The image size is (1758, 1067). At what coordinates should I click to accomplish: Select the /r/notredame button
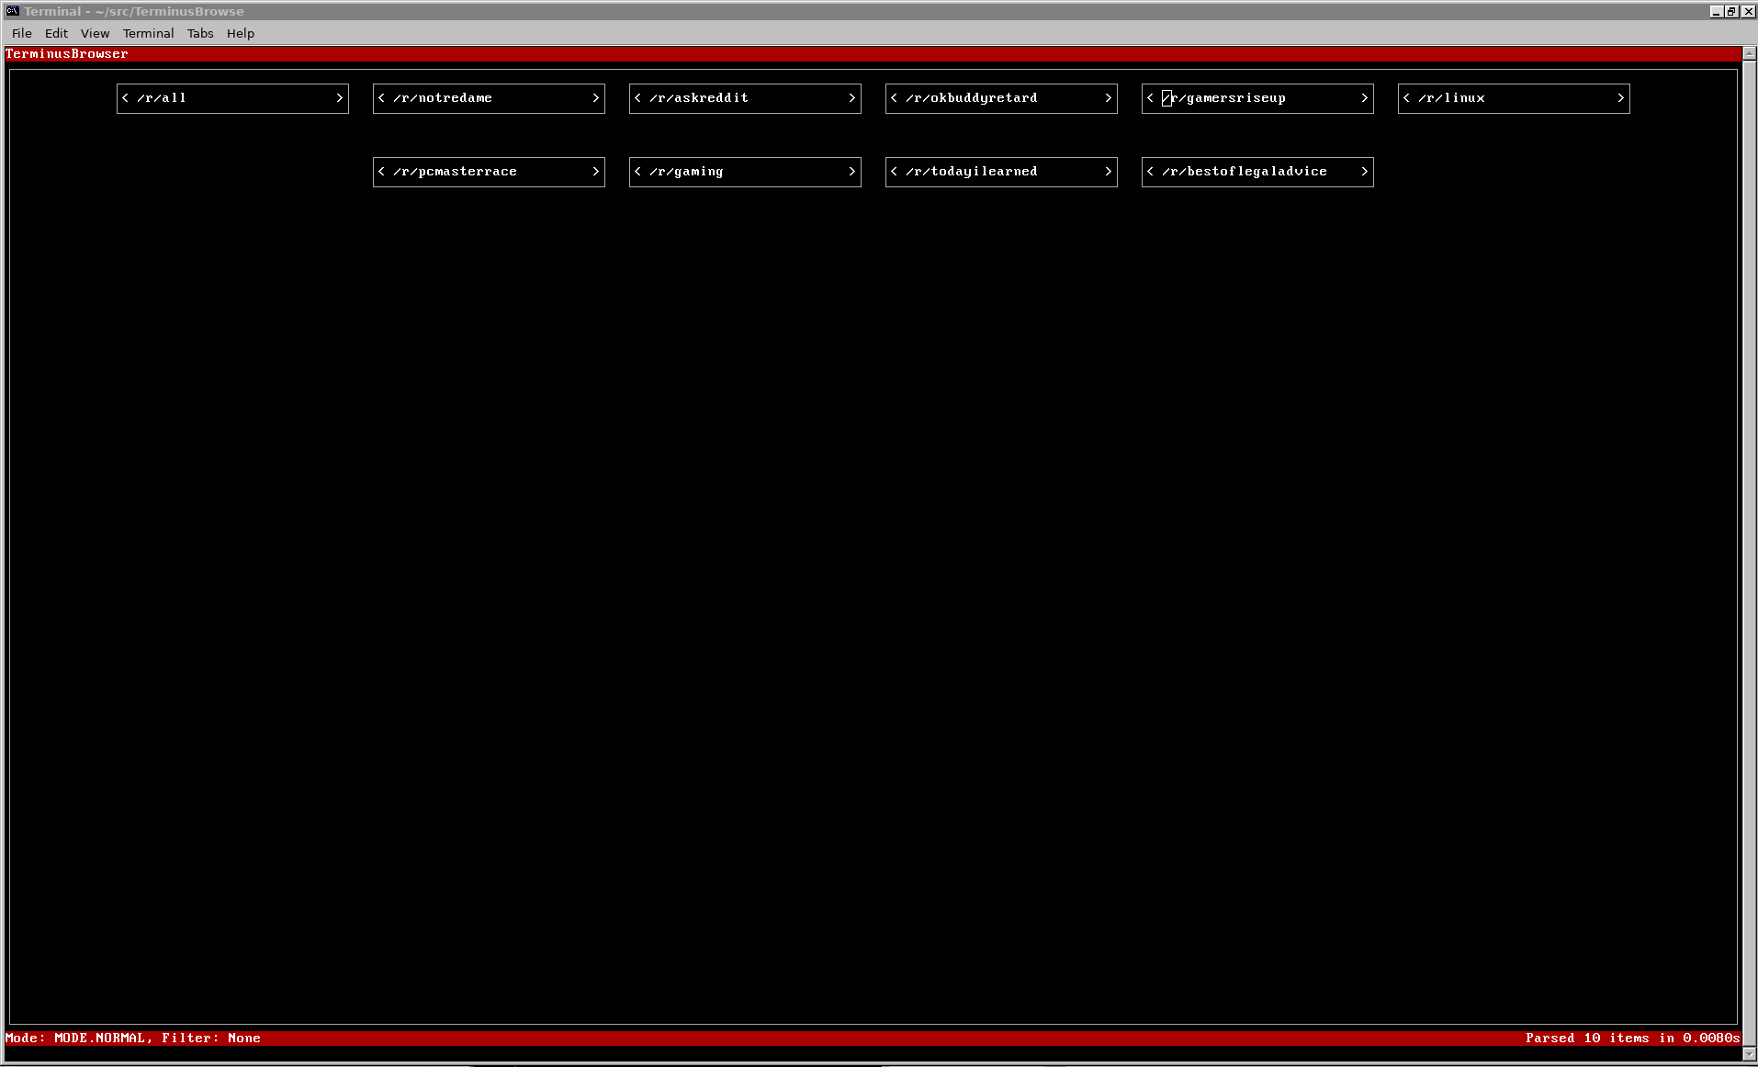[x=489, y=98]
